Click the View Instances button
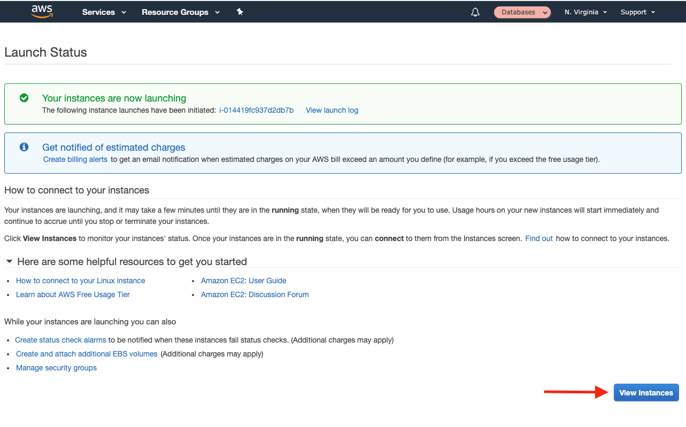This screenshot has width=686, height=427. click(x=646, y=392)
